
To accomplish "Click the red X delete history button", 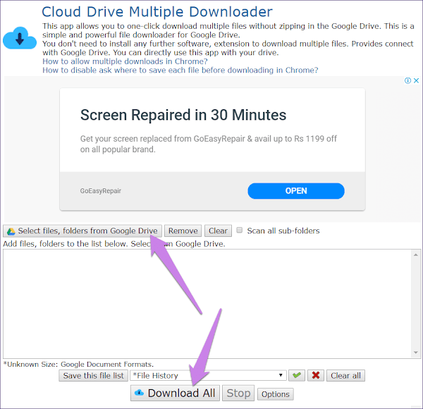I will pyautogui.click(x=316, y=375).
